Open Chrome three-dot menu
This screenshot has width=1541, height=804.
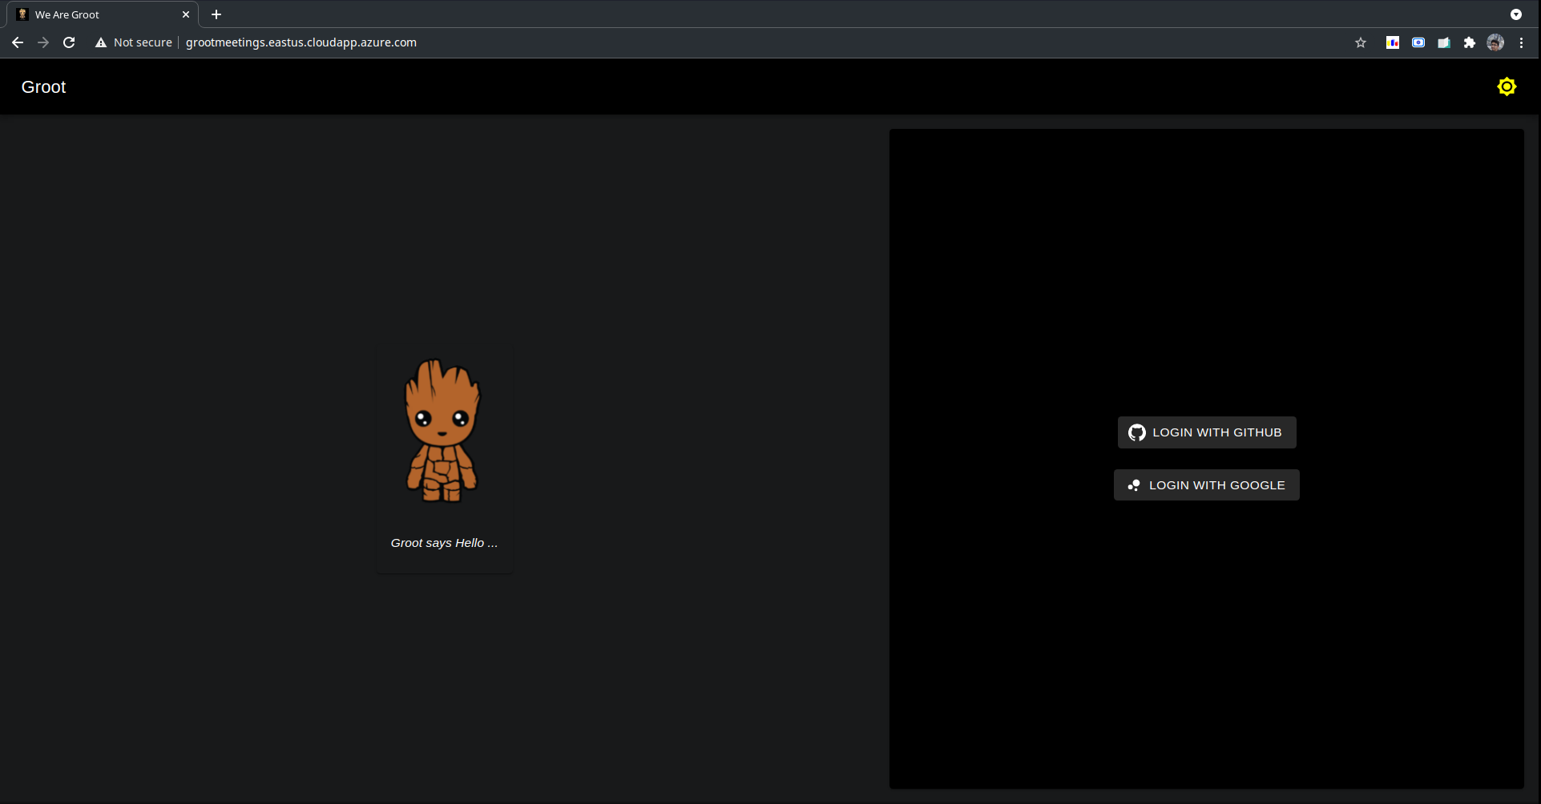click(1521, 42)
